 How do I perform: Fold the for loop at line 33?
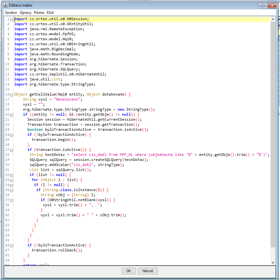click(x=11, y=180)
